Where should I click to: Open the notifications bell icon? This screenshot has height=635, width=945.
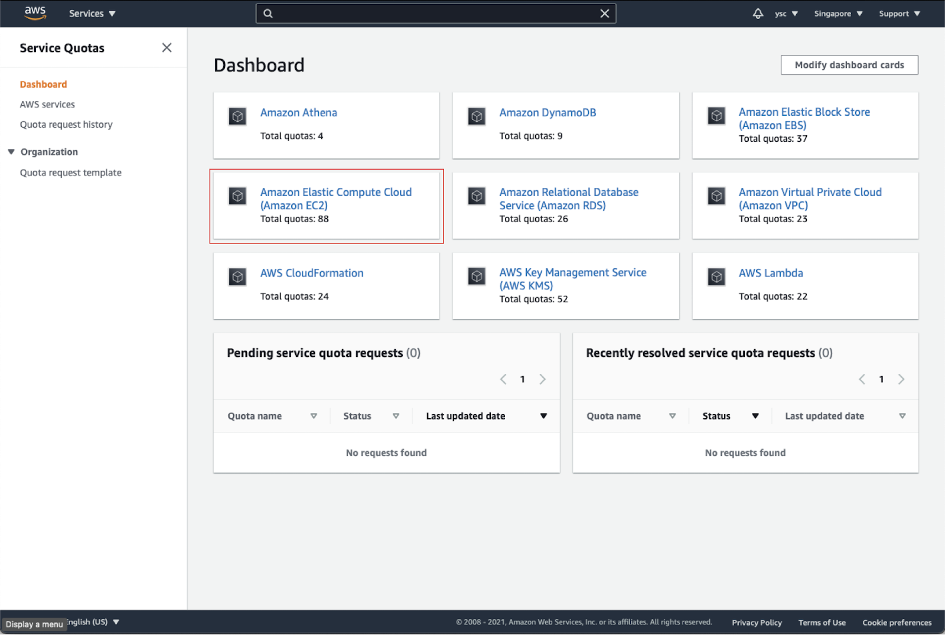coord(758,14)
